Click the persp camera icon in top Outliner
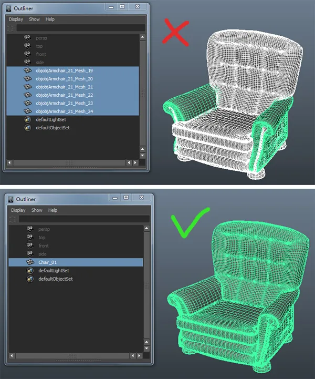This screenshot has height=379, width=315. pyautogui.click(x=27, y=38)
